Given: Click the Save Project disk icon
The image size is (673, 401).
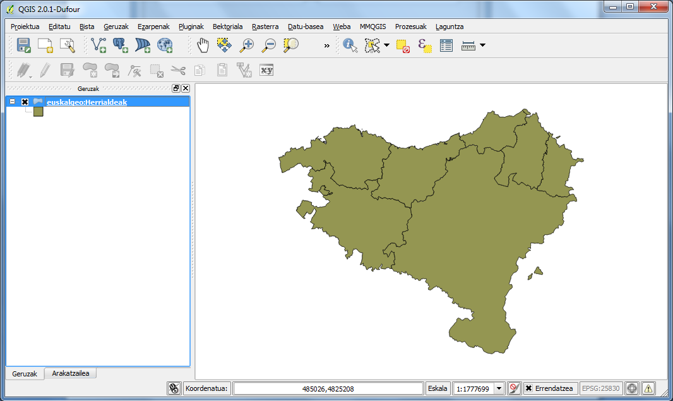Looking at the screenshot, I should pyautogui.click(x=24, y=45).
